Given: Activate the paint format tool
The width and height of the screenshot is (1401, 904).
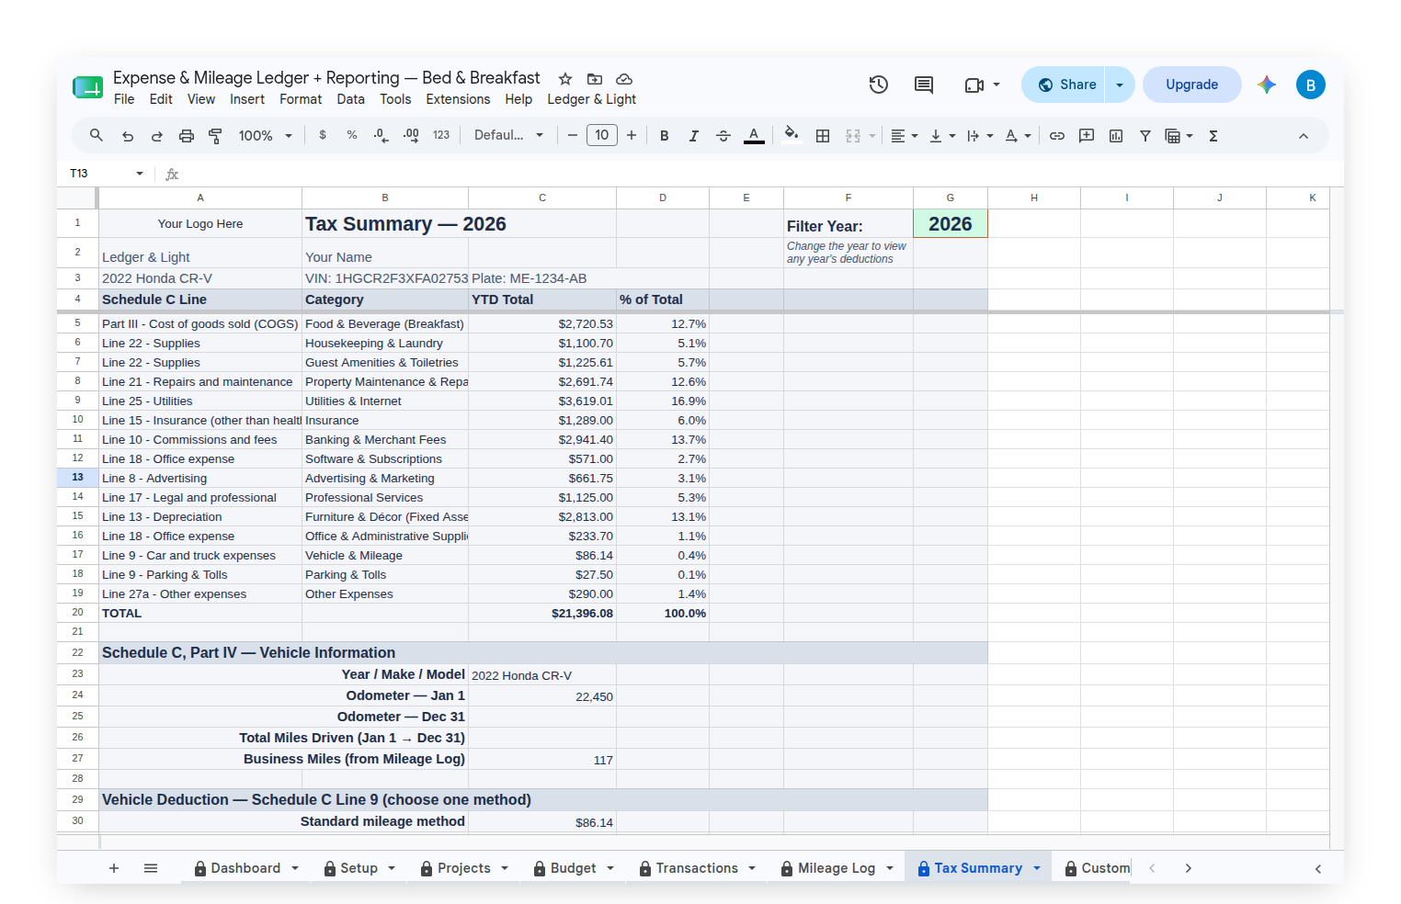Looking at the screenshot, I should pyautogui.click(x=216, y=136).
